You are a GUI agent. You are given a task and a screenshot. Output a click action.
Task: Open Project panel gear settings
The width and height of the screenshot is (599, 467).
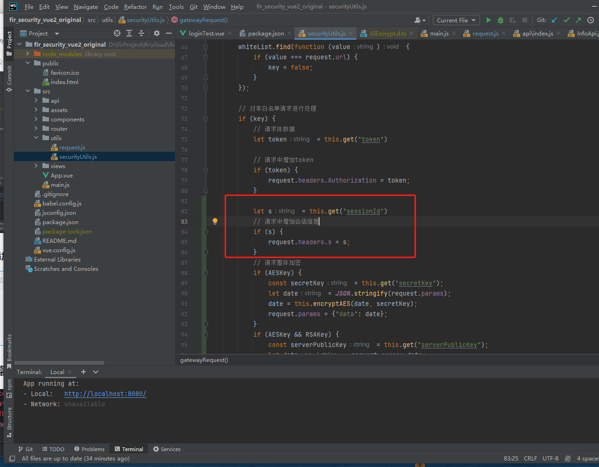coord(157,33)
